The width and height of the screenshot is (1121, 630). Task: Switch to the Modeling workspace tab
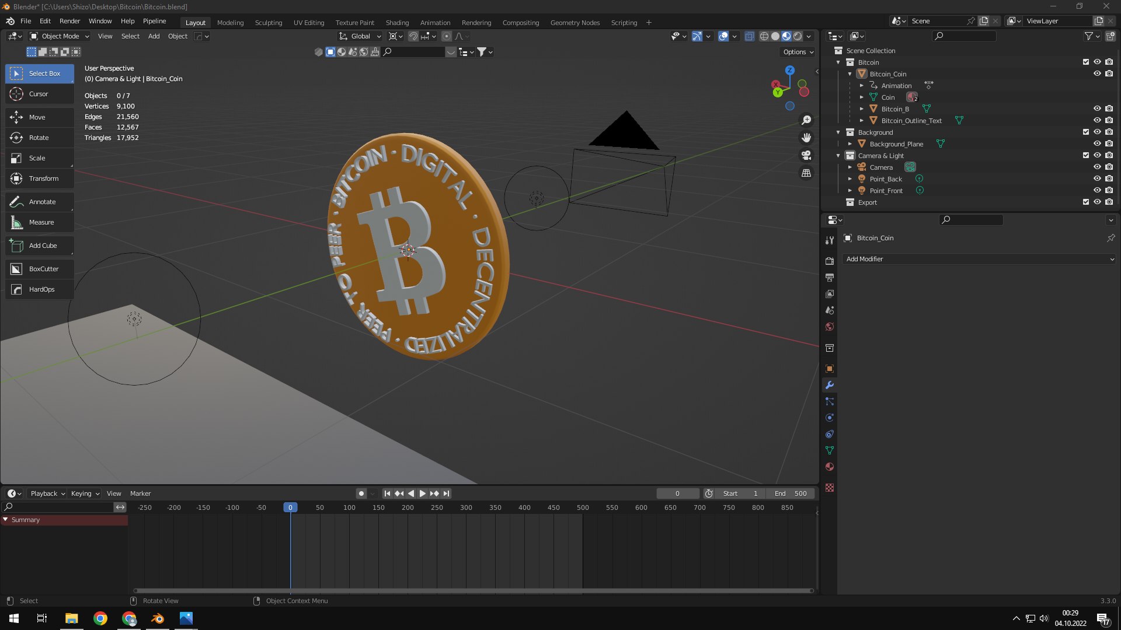(x=230, y=23)
